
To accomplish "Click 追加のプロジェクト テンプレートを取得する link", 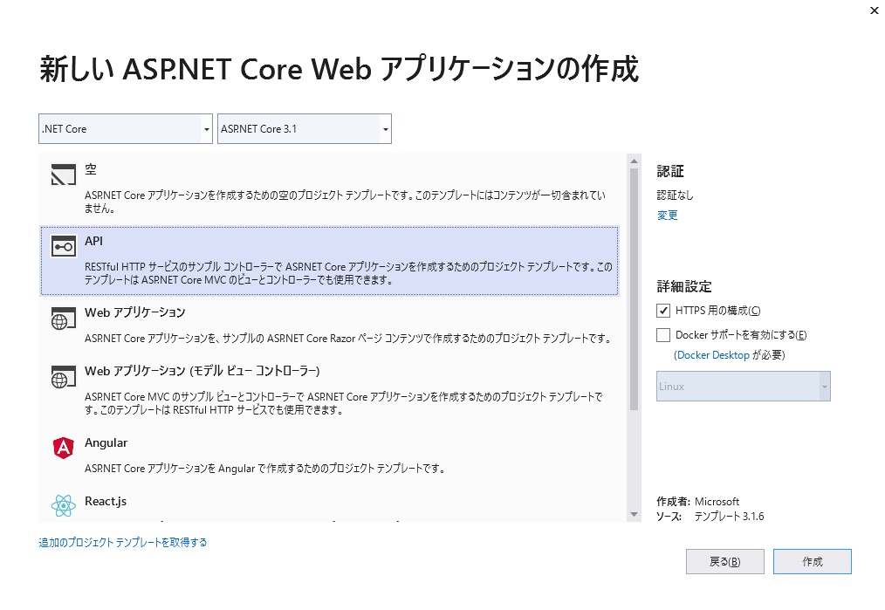I will point(123,543).
